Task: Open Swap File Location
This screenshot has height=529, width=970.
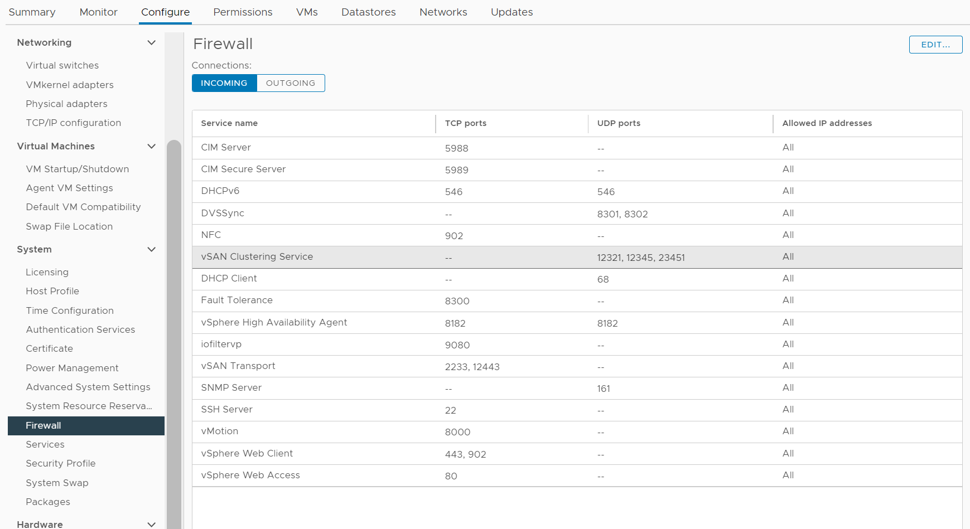Action: pyautogui.click(x=69, y=226)
